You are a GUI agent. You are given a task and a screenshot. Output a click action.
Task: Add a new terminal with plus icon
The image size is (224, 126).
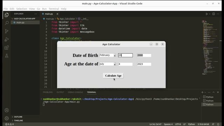202,92
